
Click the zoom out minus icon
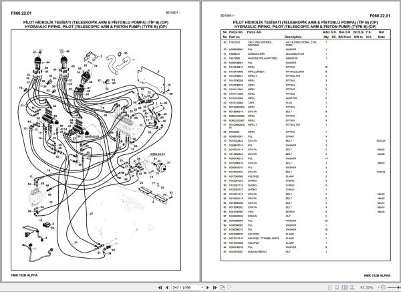[x=383, y=287]
